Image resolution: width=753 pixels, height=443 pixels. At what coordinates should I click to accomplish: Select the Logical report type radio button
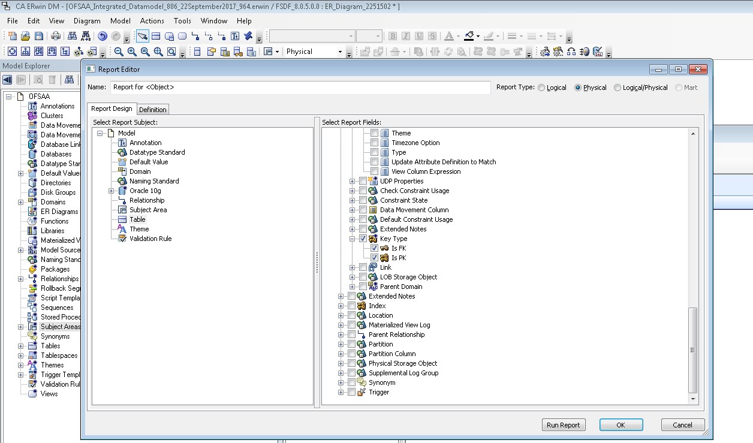(541, 88)
